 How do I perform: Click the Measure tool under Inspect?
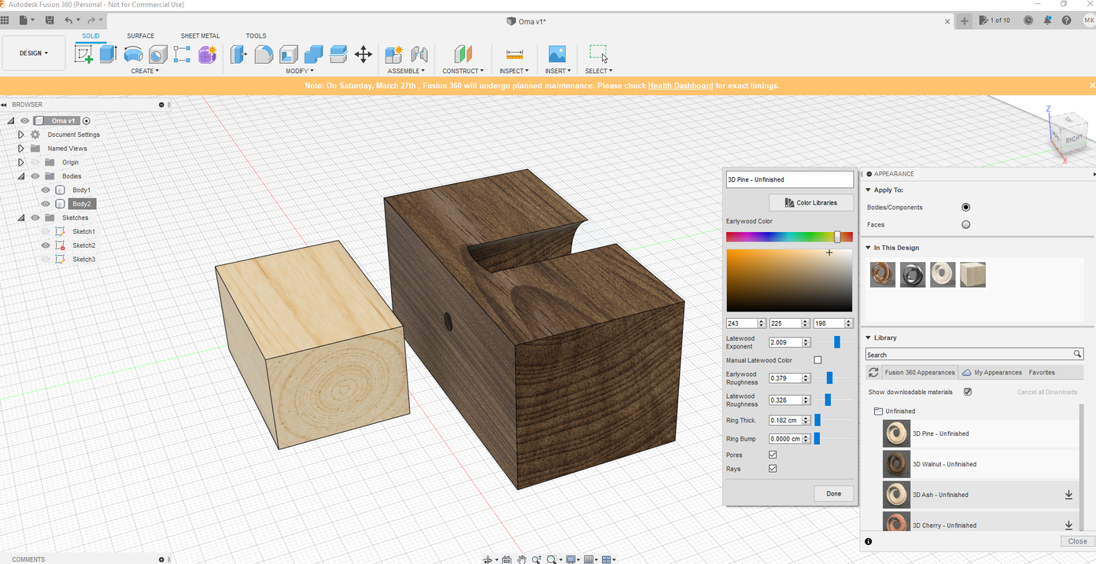[515, 53]
